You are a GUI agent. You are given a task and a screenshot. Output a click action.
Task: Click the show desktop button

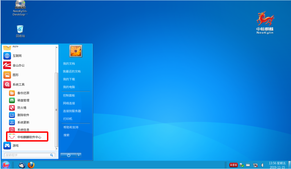click(290, 165)
